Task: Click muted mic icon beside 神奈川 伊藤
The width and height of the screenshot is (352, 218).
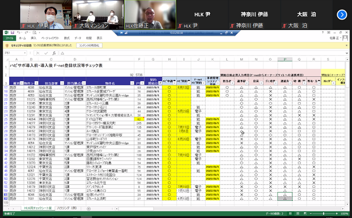Action: (232, 26)
